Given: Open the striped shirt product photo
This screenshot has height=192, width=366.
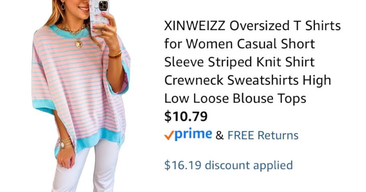Looking at the screenshot, I should pyautogui.click(x=81, y=96).
